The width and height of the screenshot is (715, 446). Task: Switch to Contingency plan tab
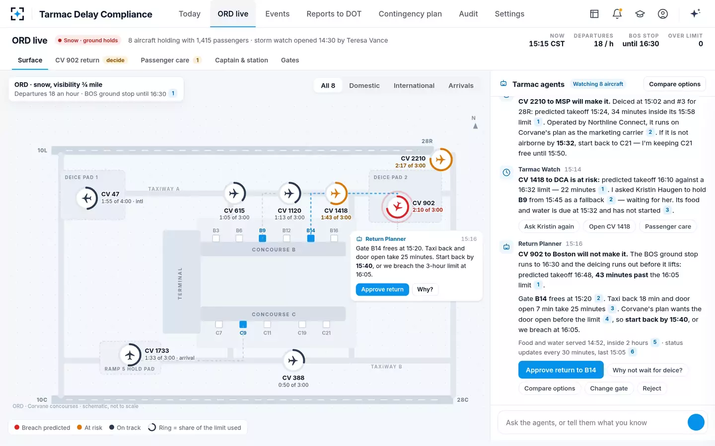coord(410,14)
